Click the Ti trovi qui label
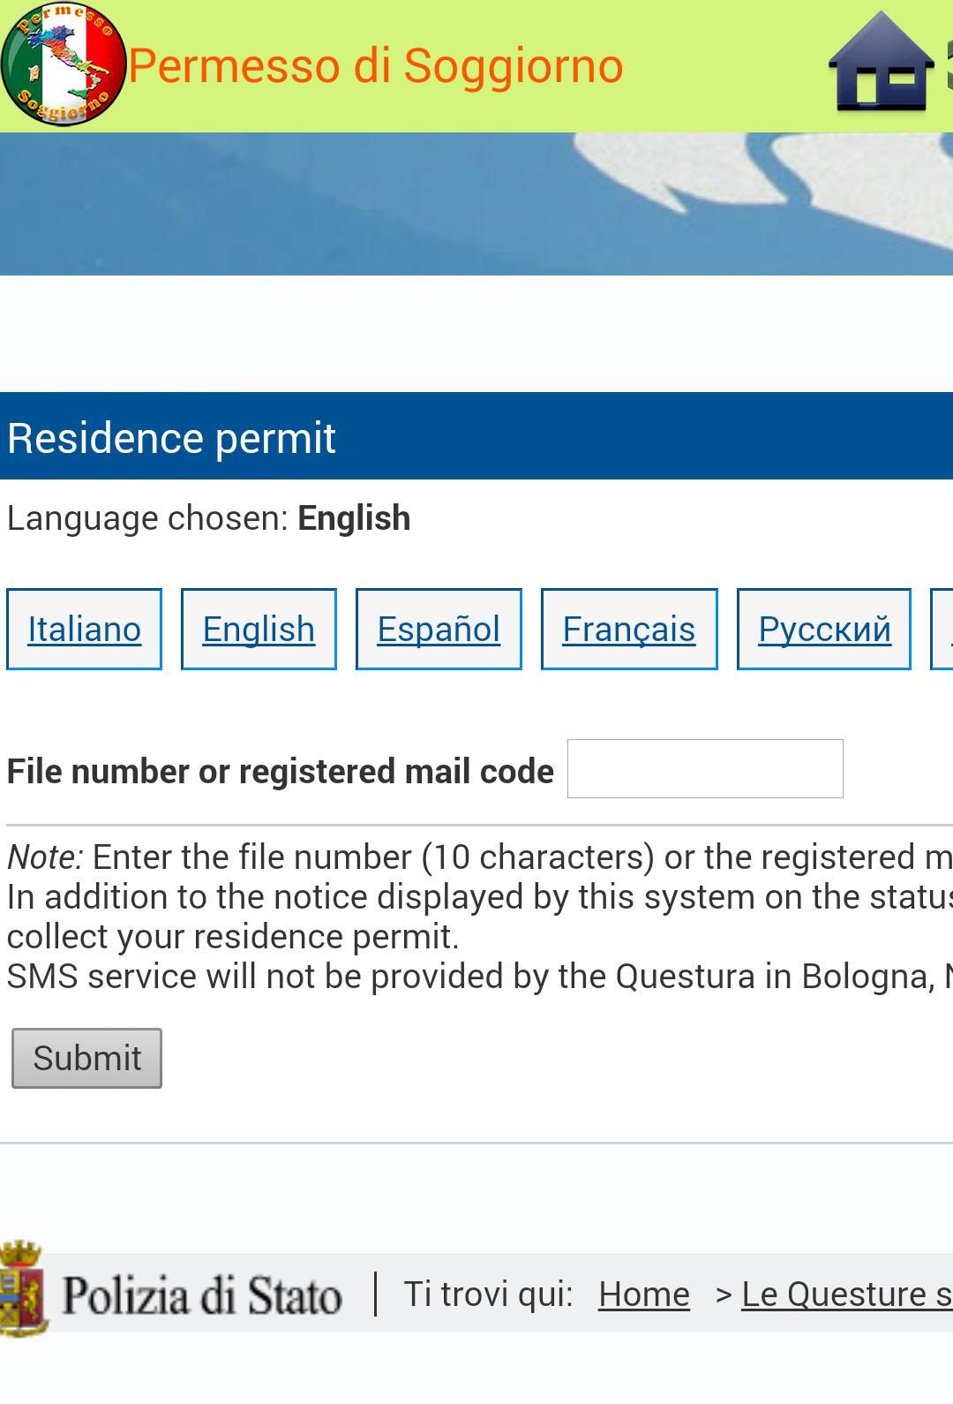The image size is (953, 1404). point(488,1295)
